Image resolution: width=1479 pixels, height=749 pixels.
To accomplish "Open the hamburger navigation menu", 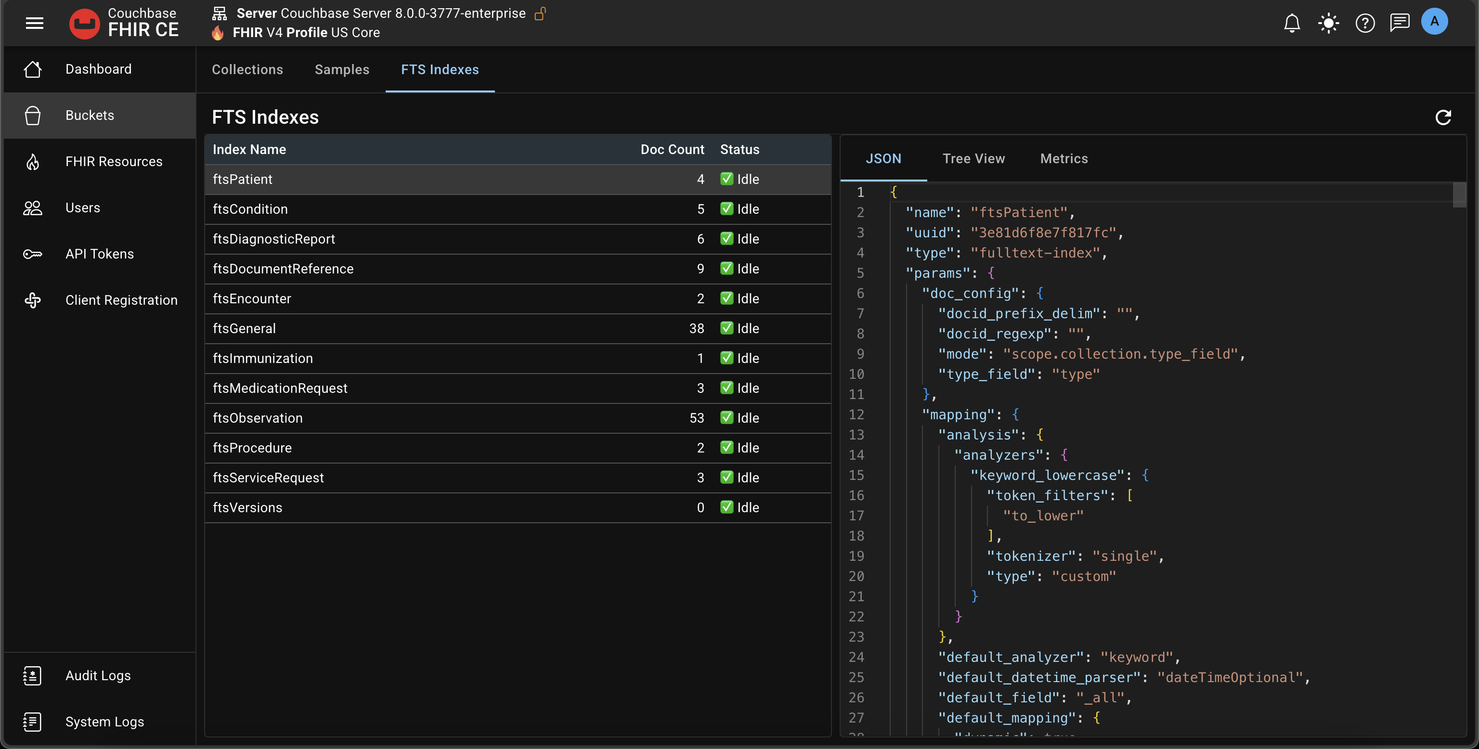I will click(35, 23).
